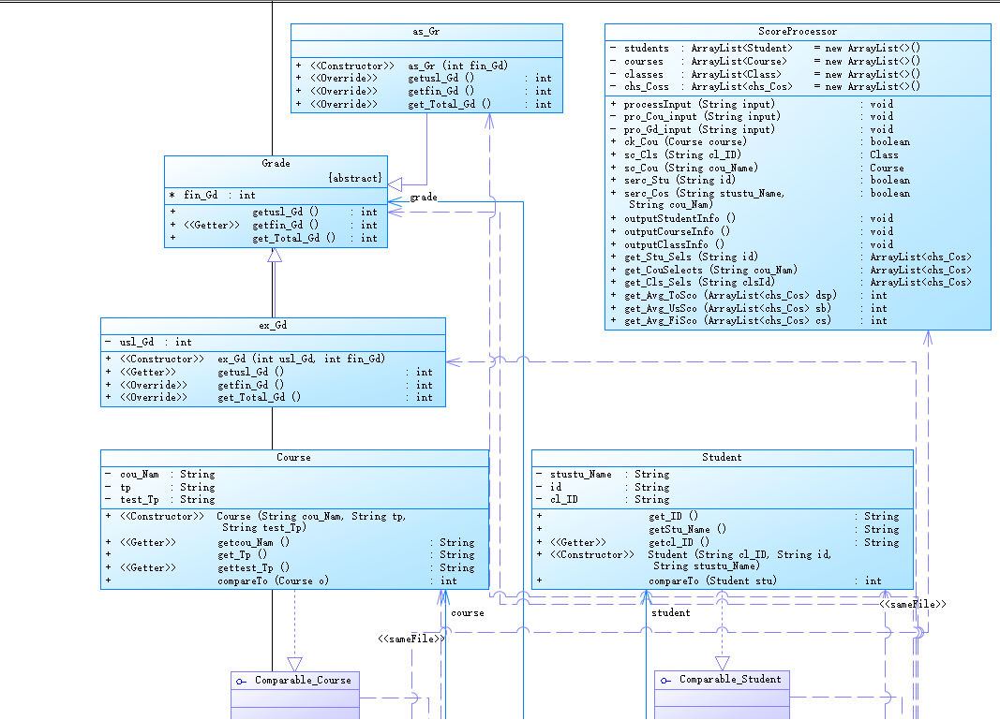This screenshot has height=720, width=1000.
Task: Select cl_ID attribute in Student
Action: pos(603,500)
